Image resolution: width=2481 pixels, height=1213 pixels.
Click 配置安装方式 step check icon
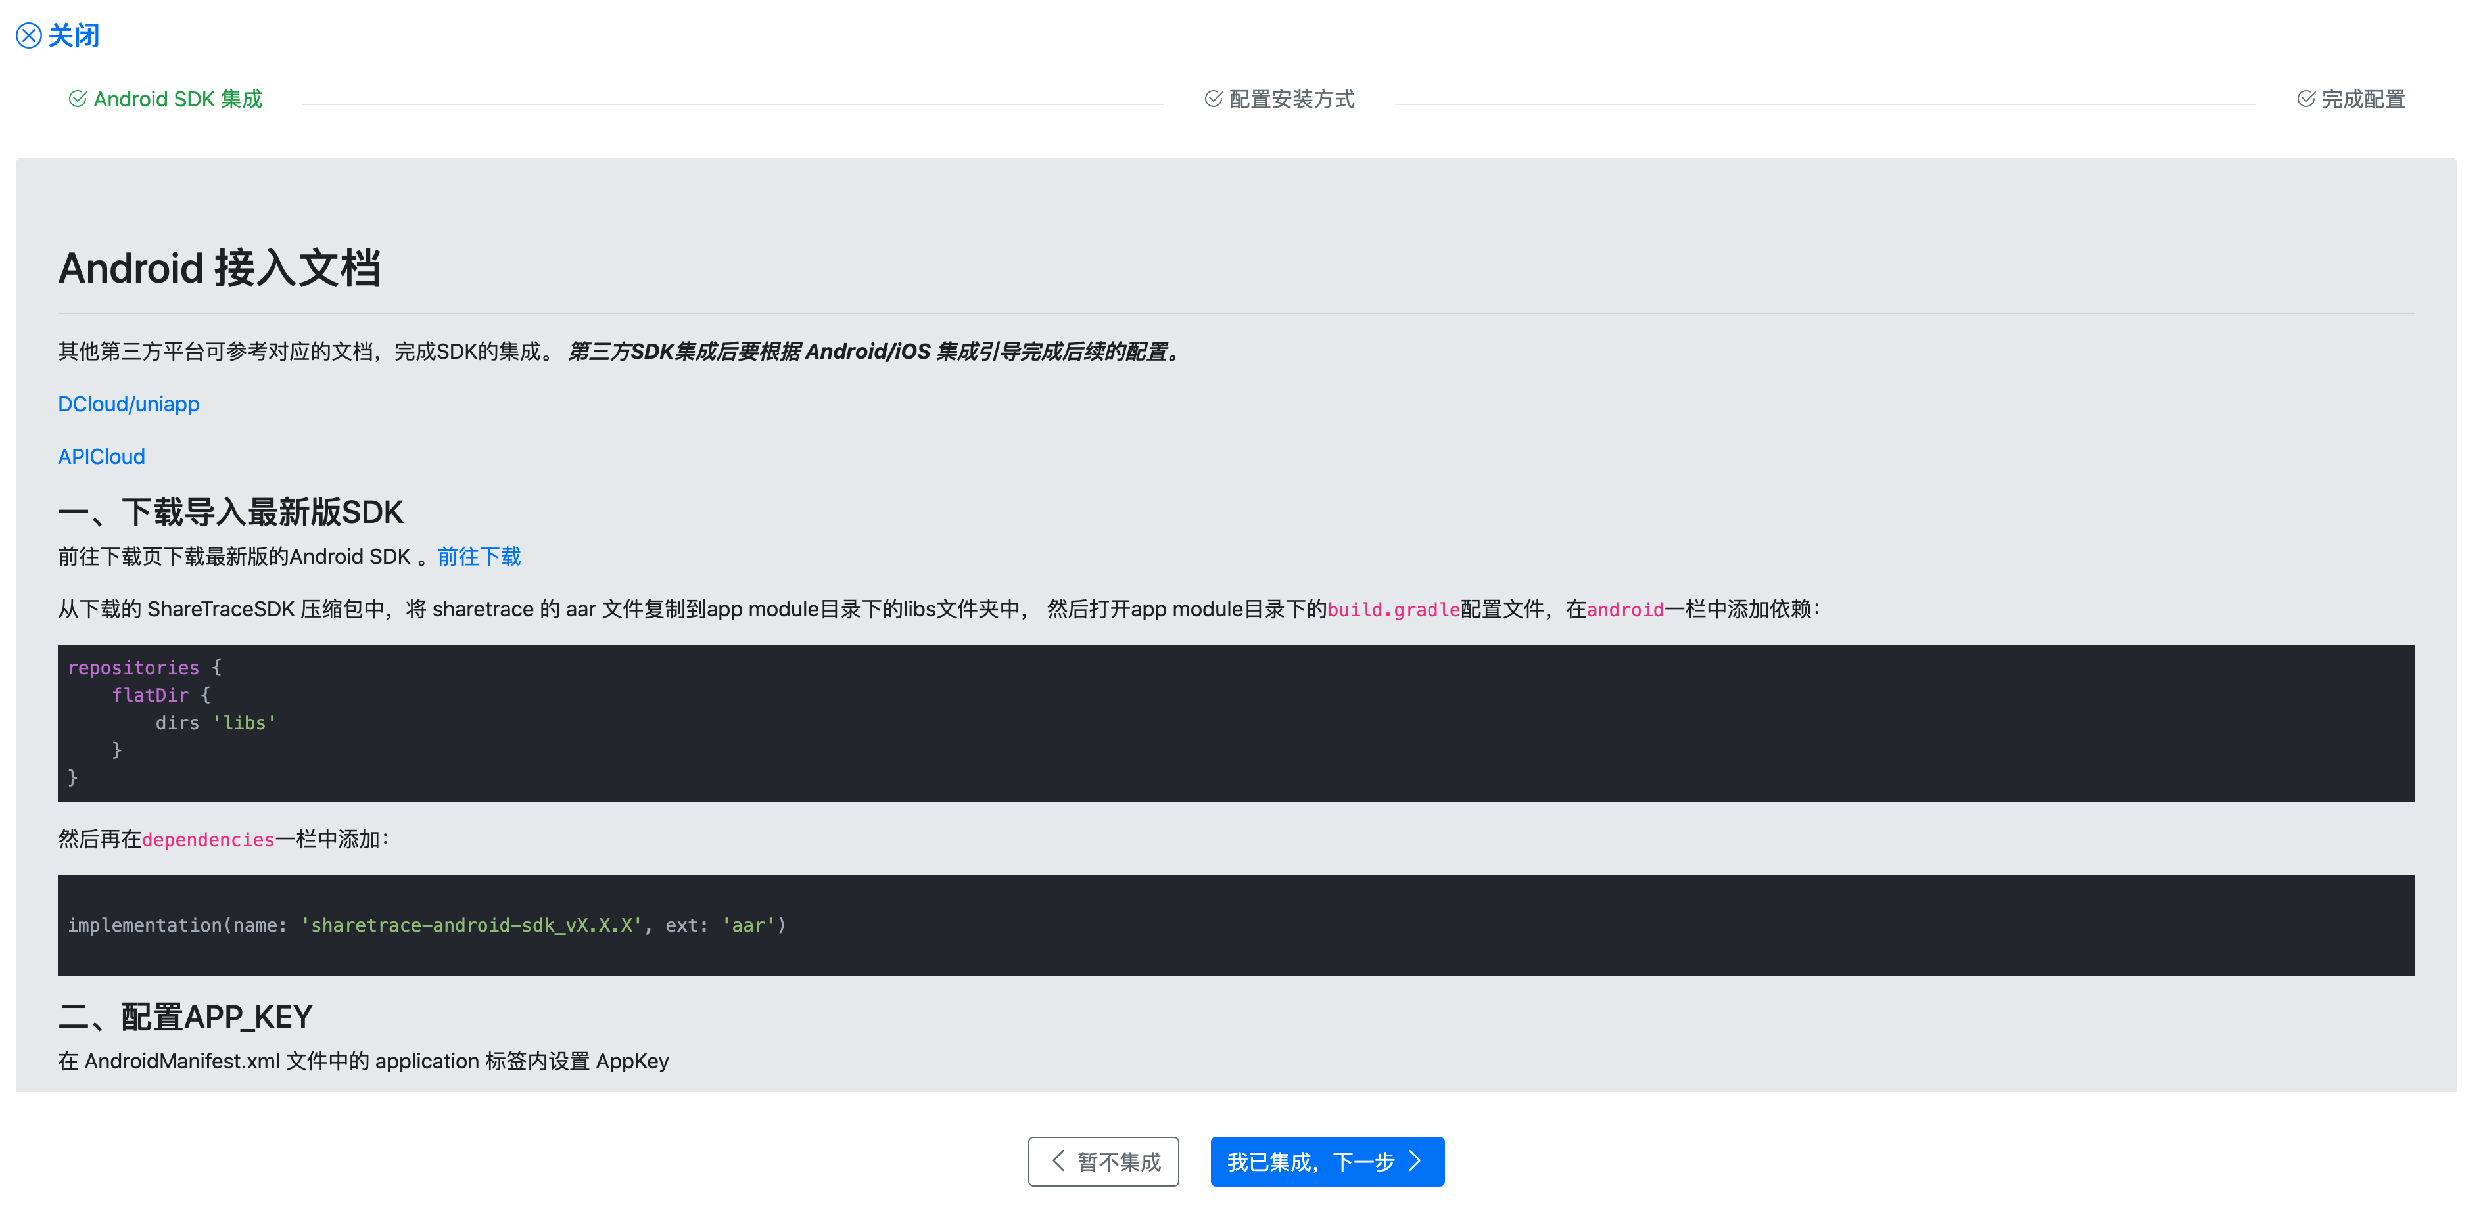point(1213,99)
